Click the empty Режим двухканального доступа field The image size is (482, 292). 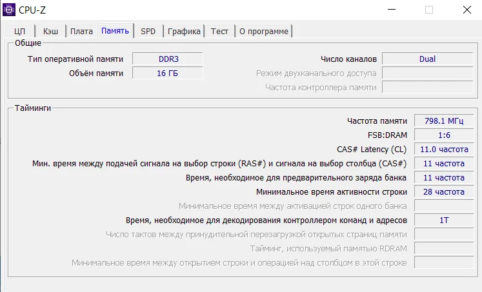click(428, 73)
